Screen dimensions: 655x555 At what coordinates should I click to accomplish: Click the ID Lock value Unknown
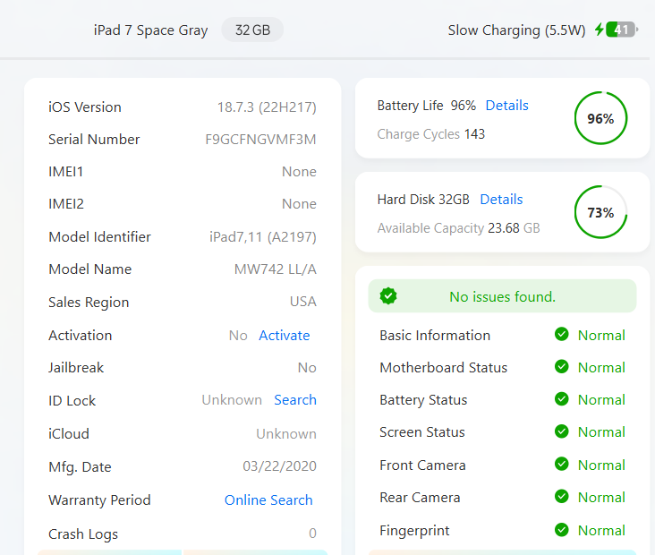pos(232,400)
